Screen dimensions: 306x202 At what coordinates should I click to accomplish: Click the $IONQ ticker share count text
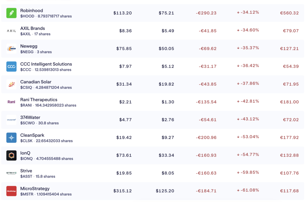47,159
